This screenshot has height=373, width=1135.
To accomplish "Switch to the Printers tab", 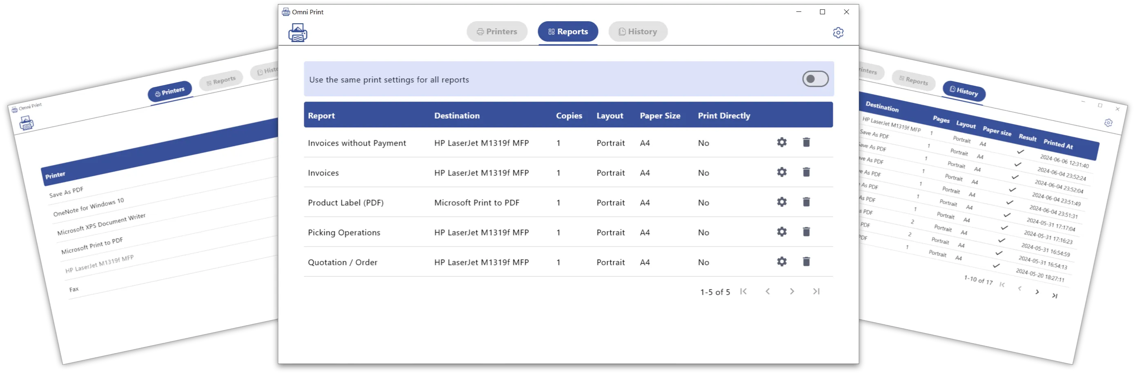I will pyautogui.click(x=497, y=31).
